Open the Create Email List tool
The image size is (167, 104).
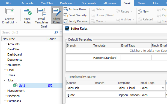pyautogui.click(x=10, y=16)
